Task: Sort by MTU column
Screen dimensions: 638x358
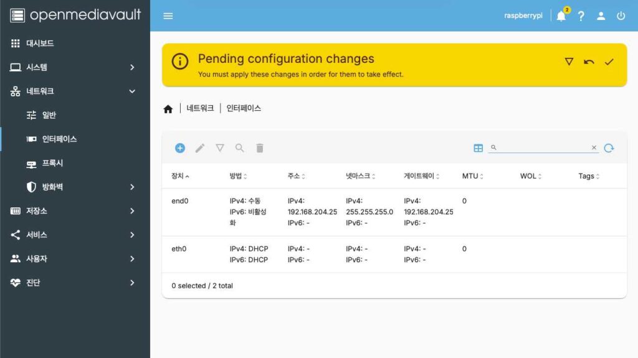Action: [472, 176]
